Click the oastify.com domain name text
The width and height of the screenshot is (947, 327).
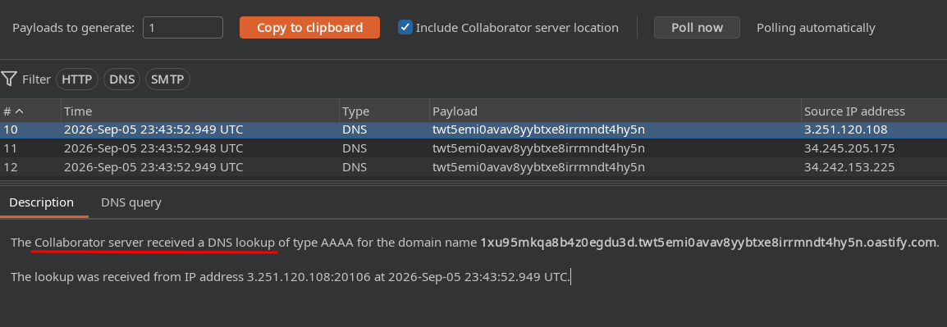(x=709, y=243)
